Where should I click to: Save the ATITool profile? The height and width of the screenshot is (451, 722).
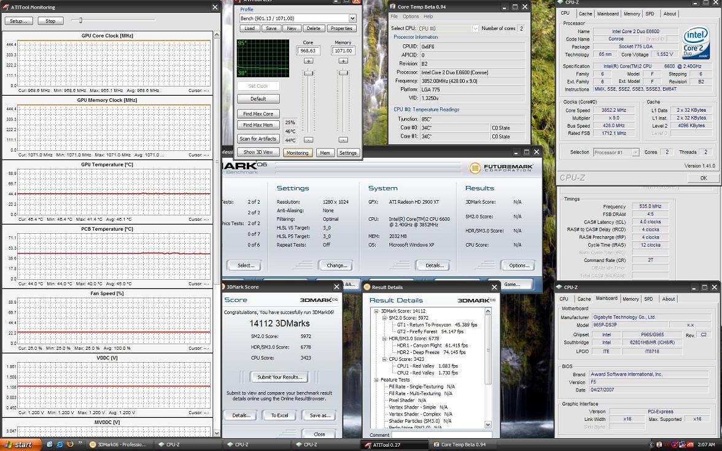tap(271, 28)
